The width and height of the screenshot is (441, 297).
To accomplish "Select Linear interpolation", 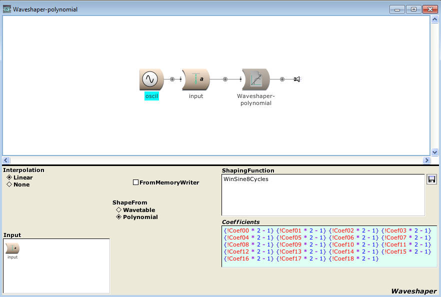I will point(19,177).
